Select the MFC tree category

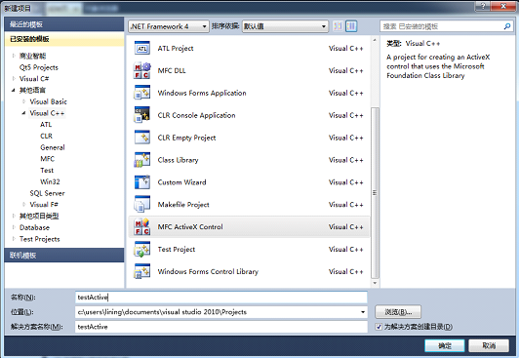(x=47, y=159)
